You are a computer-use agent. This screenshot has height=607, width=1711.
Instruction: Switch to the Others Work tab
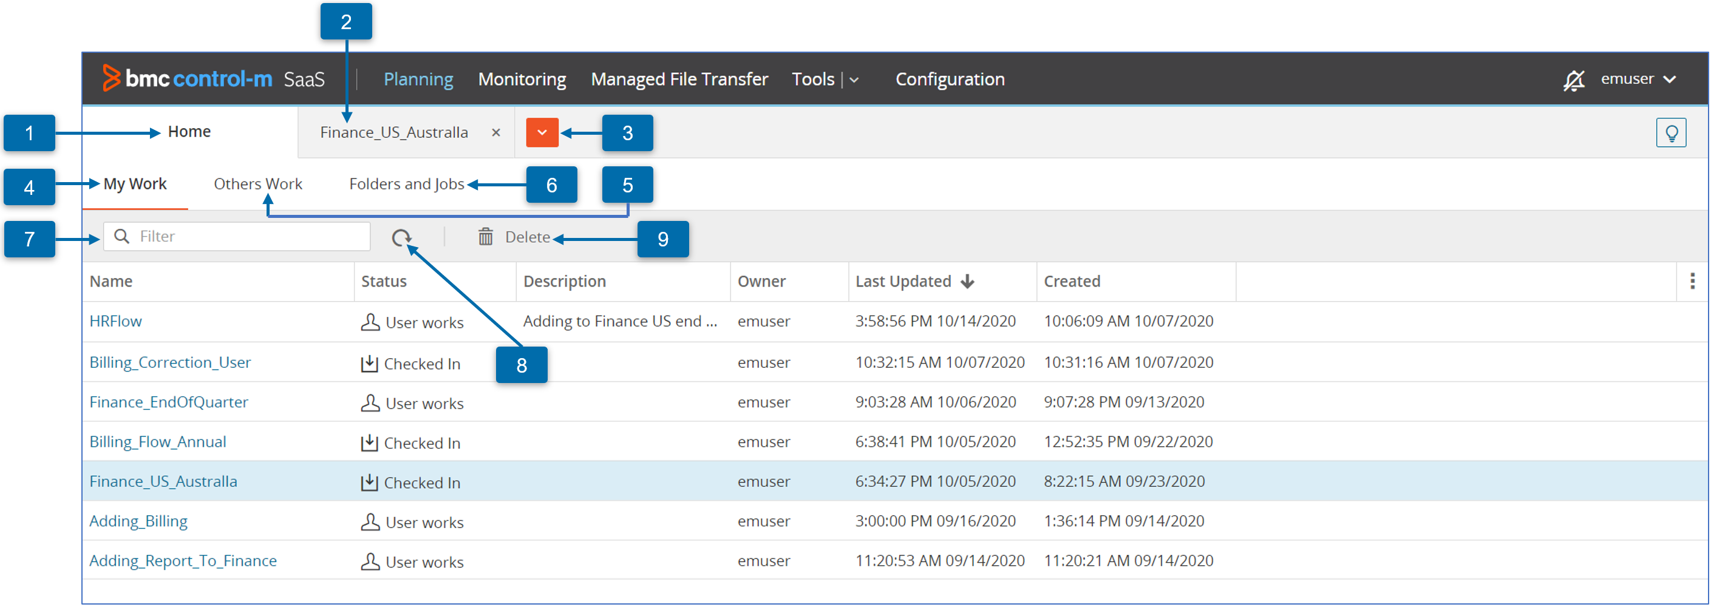click(257, 184)
